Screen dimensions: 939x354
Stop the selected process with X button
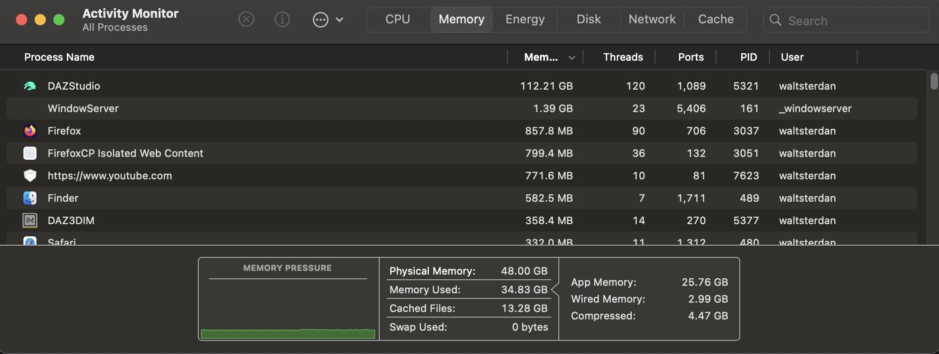coord(246,20)
